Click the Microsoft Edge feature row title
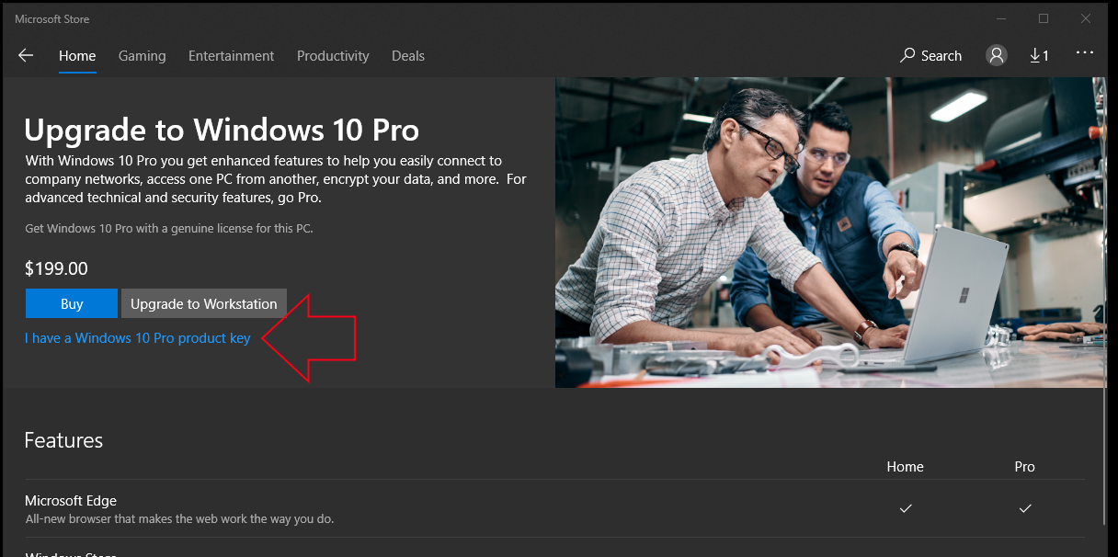 pos(71,501)
